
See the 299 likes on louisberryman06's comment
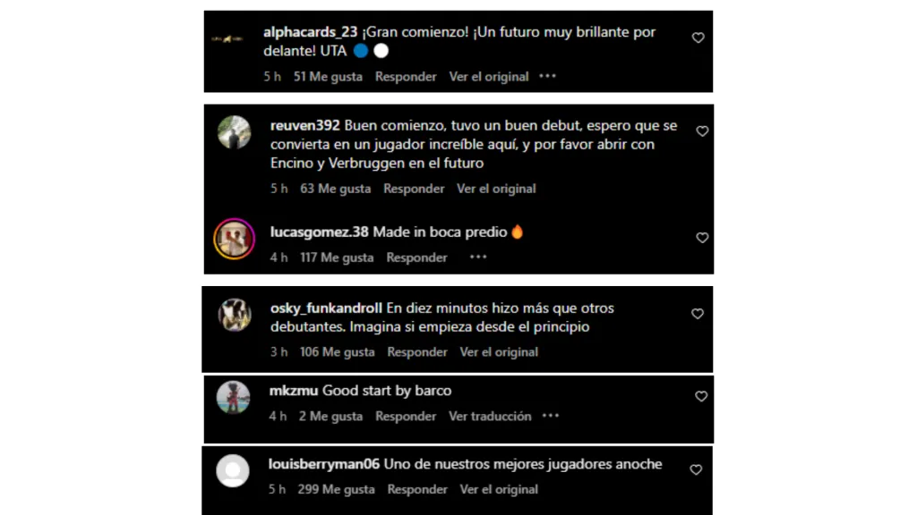[x=336, y=489]
